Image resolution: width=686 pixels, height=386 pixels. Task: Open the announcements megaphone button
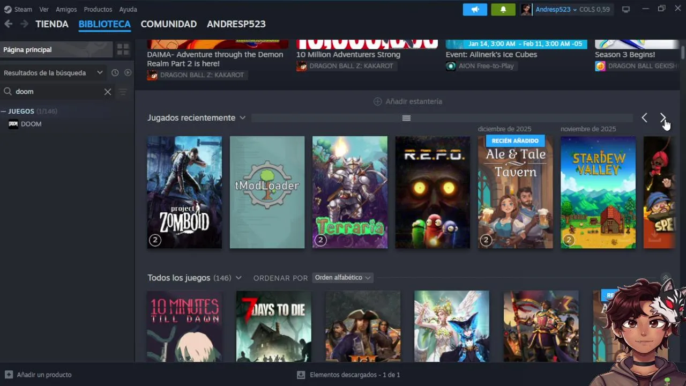475,9
